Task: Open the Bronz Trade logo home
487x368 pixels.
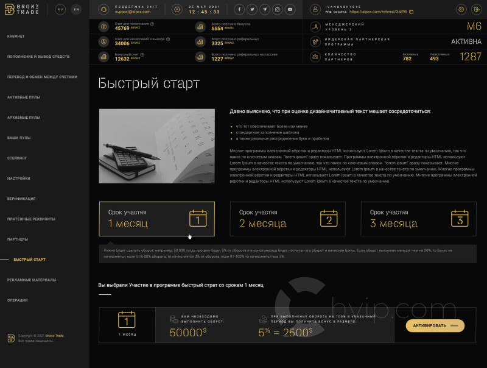Action: tap(22, 9)
